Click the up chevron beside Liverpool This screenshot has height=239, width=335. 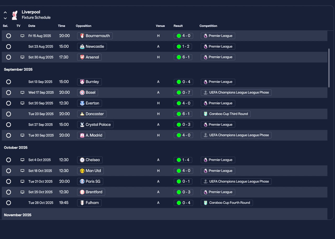5,12
